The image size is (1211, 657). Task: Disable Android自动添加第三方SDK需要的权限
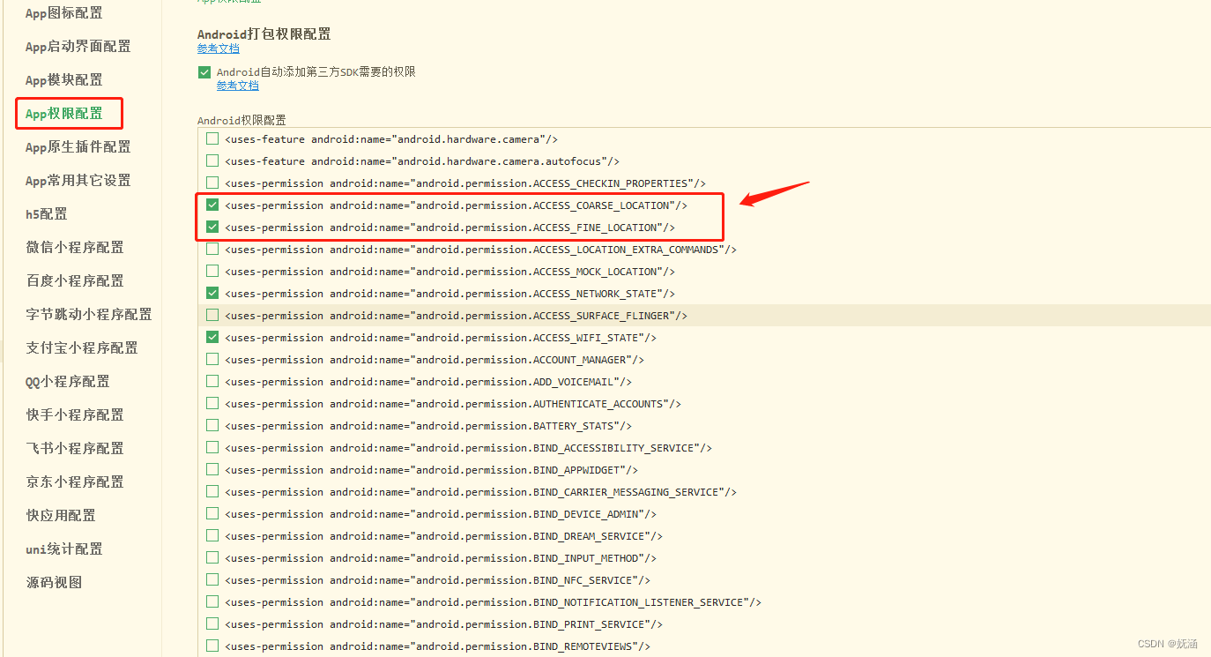pyautogui.click(x=204, y=71)
